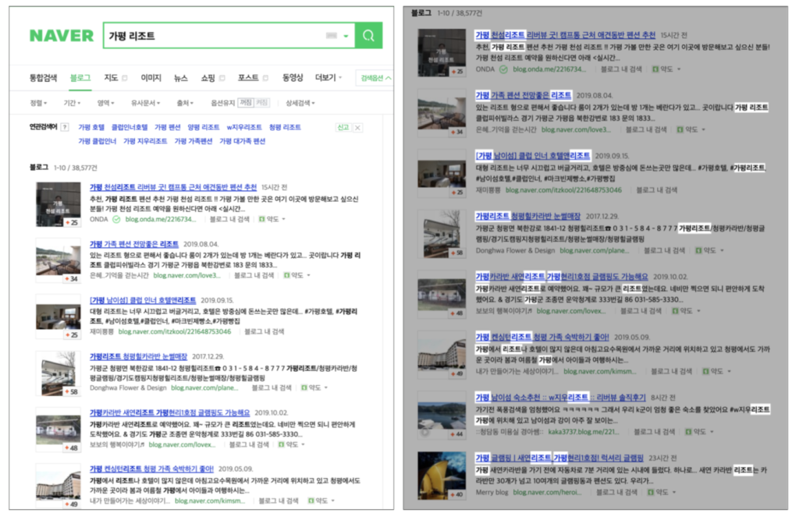
Task: Open right panel result 가평 글램핑 새연리조트 럭셔리 글램핑
Action: tap(559, 458)
